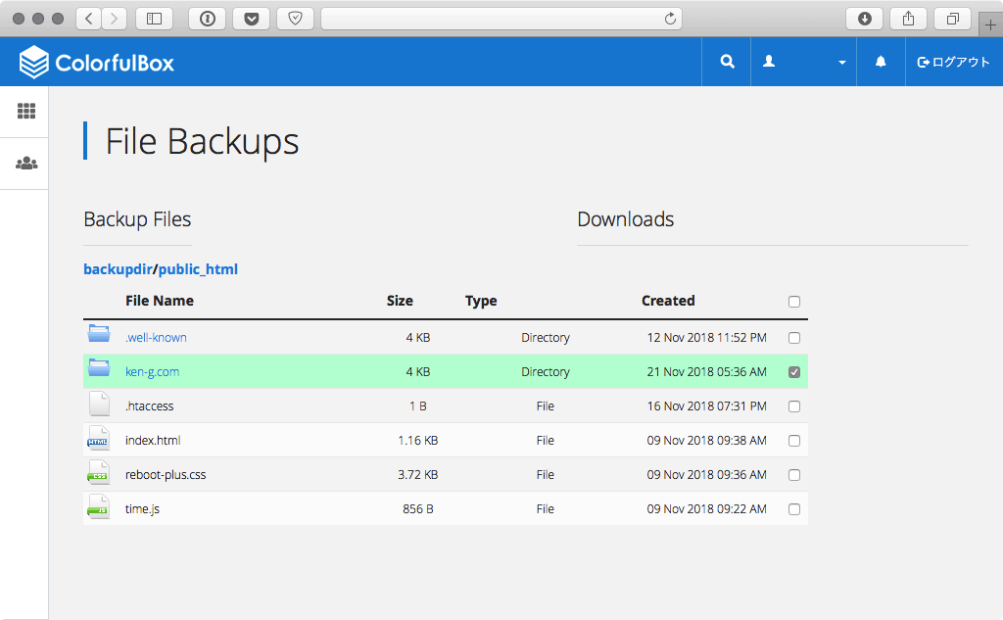Open the ken-g.com folder link
Image resolution: width=1003 pixels, height=620 pixels.
point(152,372)
